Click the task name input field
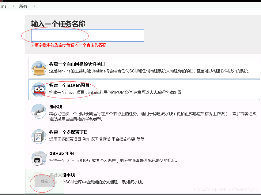 (88, 35)
